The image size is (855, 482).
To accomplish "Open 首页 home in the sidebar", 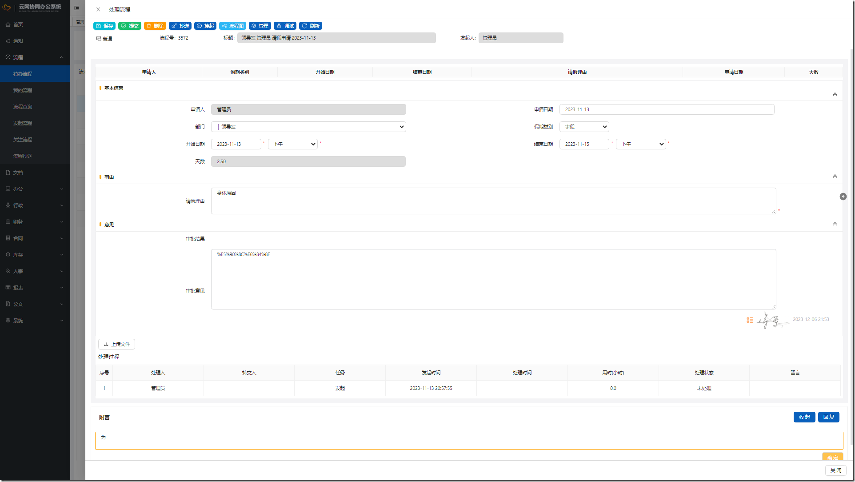I will (x=35, y=24).
